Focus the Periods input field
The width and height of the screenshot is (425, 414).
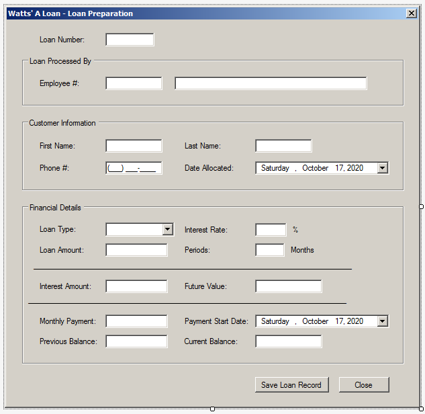(x=270, y=250)
